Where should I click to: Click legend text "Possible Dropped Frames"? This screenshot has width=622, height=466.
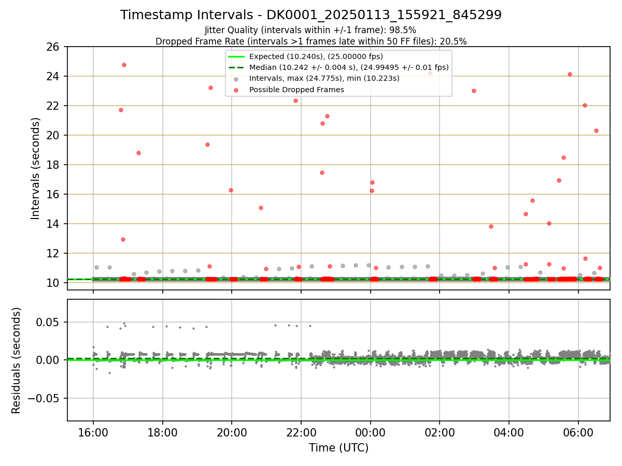point(296,90)
